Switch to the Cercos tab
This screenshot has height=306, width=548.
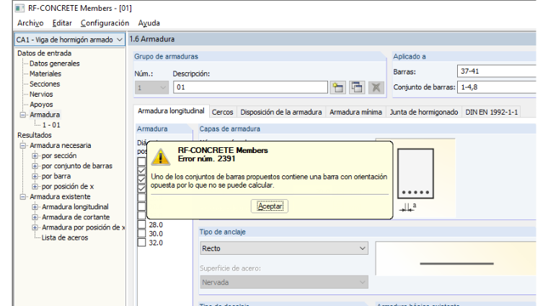222,112
